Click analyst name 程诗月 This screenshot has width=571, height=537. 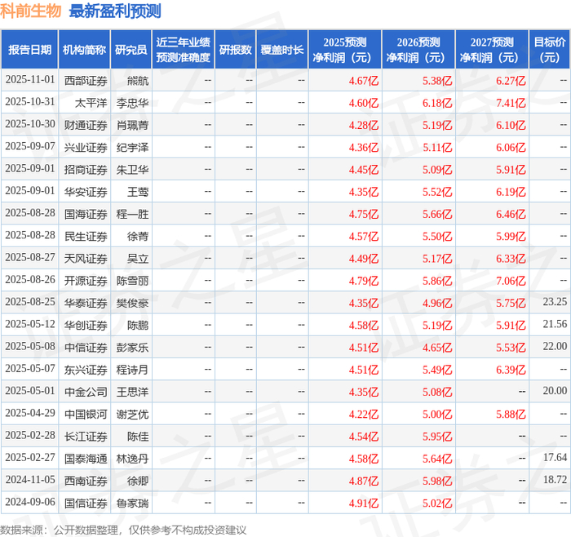tap(132, 370)
